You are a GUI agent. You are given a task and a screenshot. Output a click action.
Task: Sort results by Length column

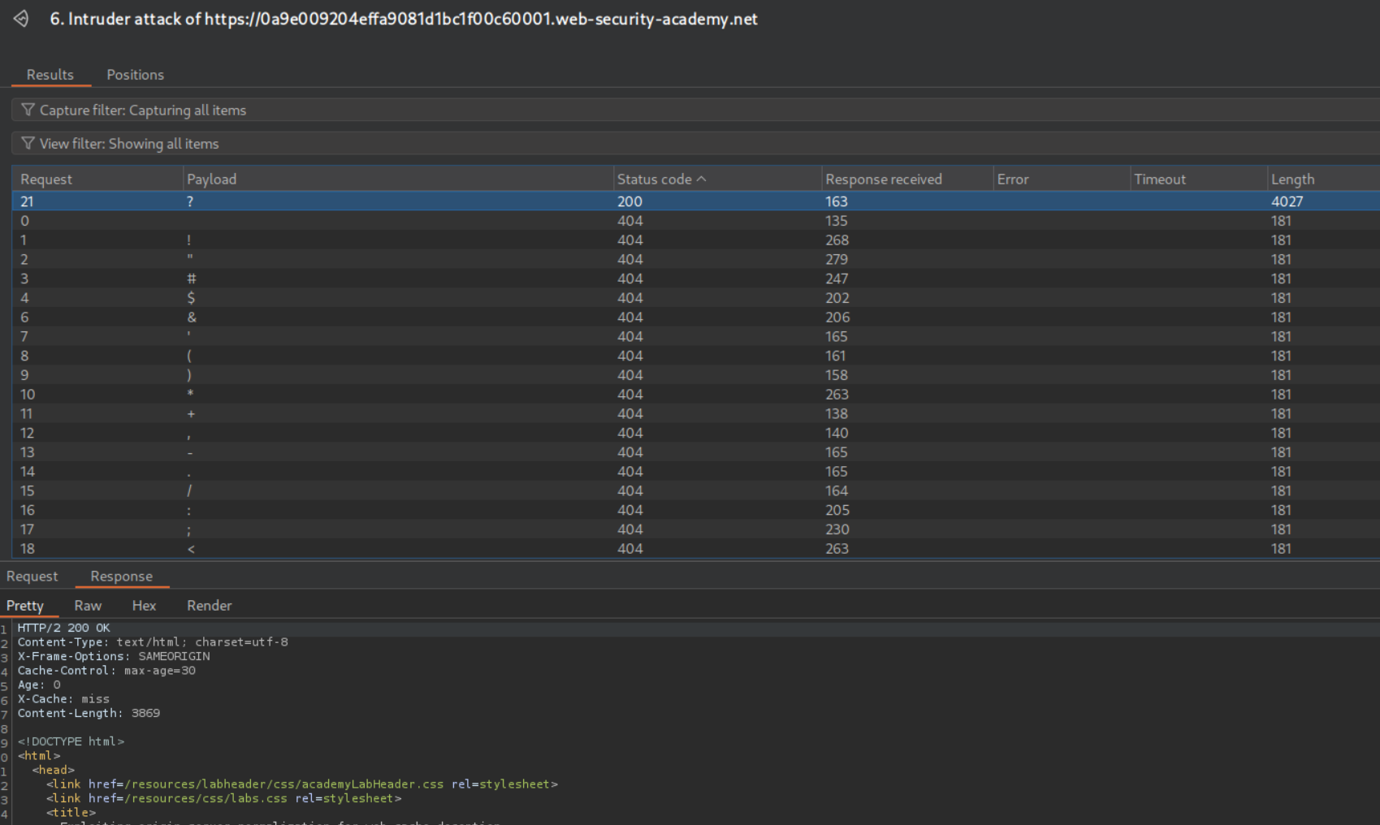pyautogui.click(x=1292, y=179)
